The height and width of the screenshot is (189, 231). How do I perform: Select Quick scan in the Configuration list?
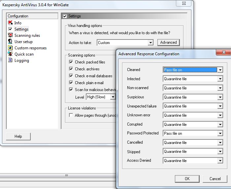coord(24,54)
